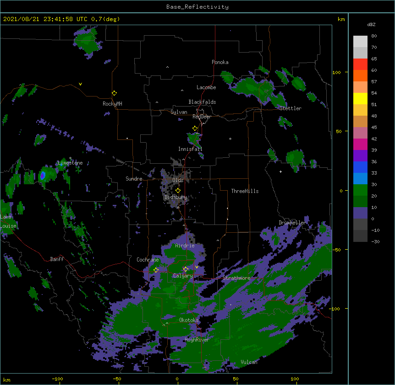Click the Didsbury label

176,197
